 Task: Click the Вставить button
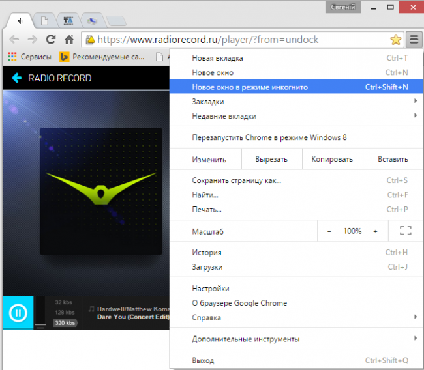[x=393, y=159]
